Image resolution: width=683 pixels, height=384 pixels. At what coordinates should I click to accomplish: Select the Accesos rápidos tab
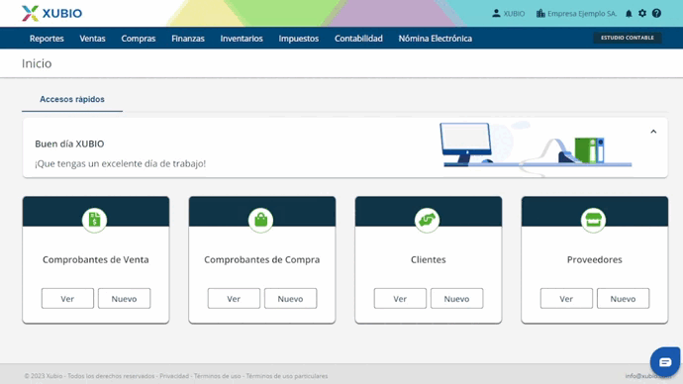pos(72,99)
